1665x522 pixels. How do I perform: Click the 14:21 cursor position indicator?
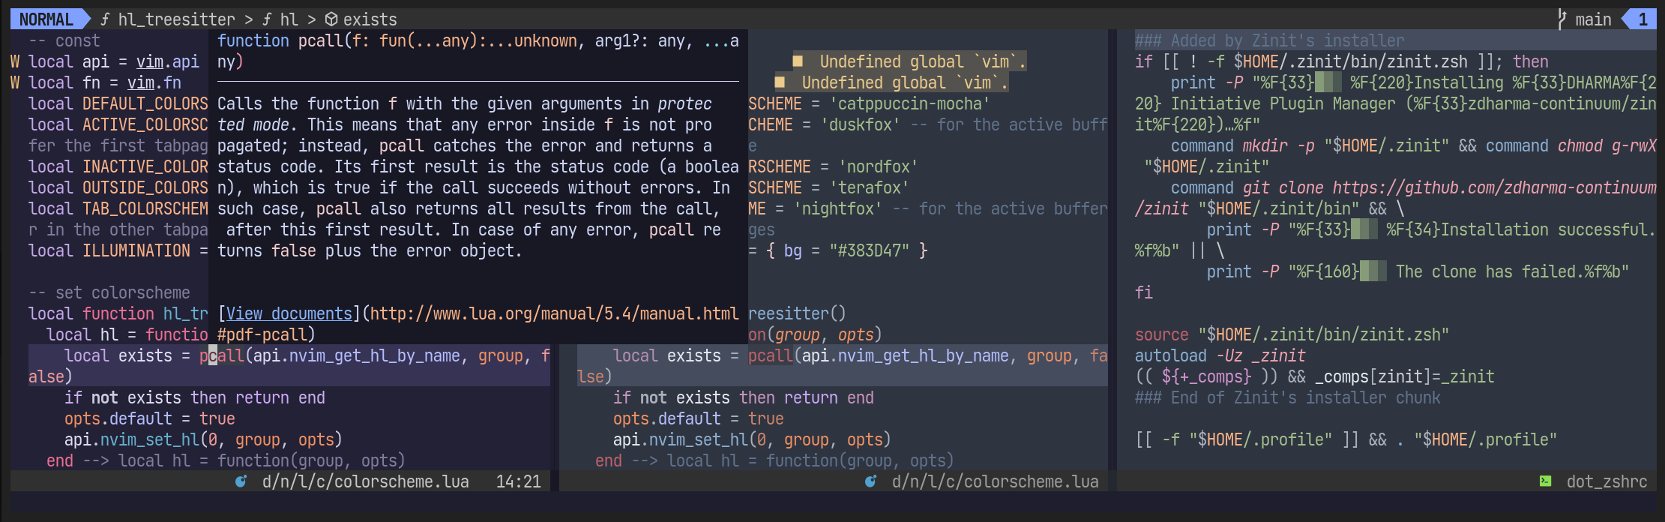[x=518, y=481]
